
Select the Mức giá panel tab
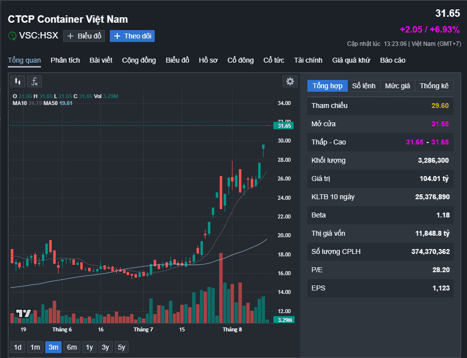398,86
